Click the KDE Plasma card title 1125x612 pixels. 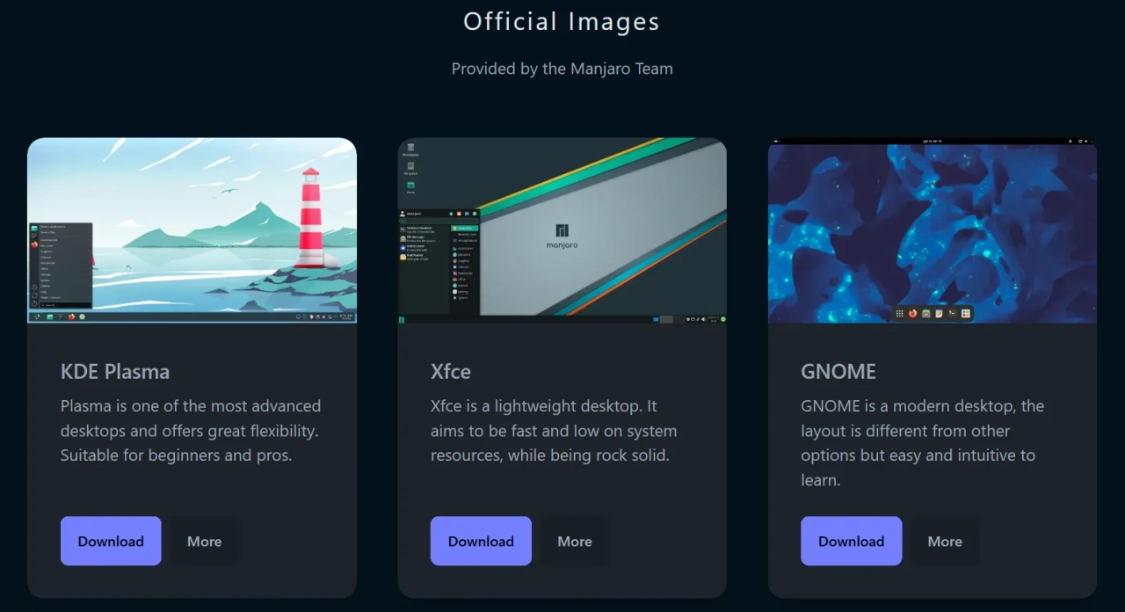coord(115,371)
